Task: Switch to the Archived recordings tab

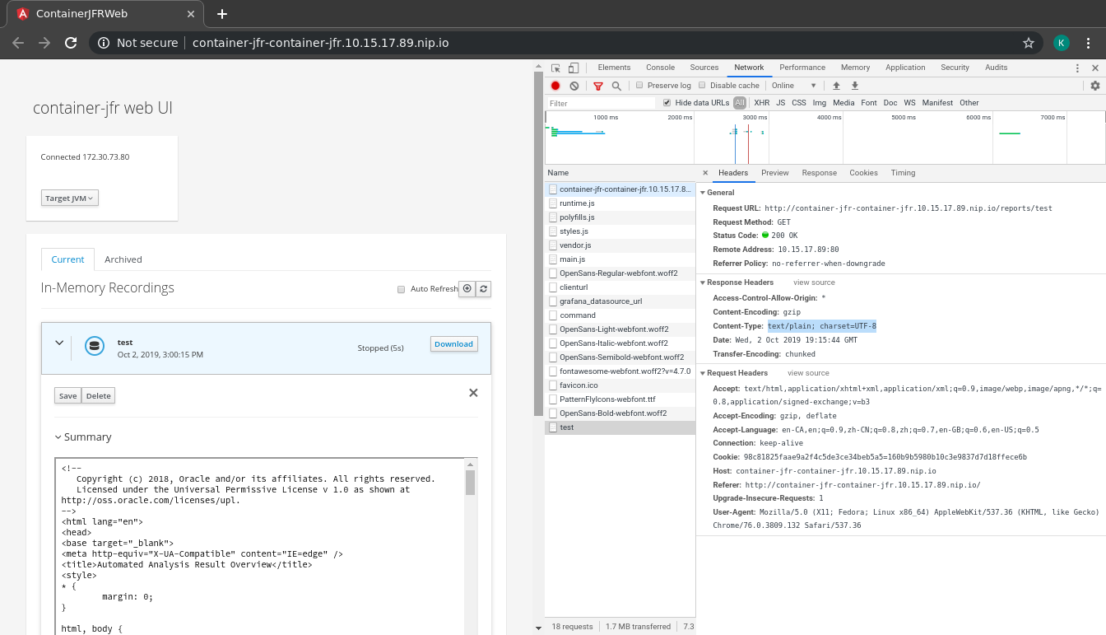Action: (123, 259)
